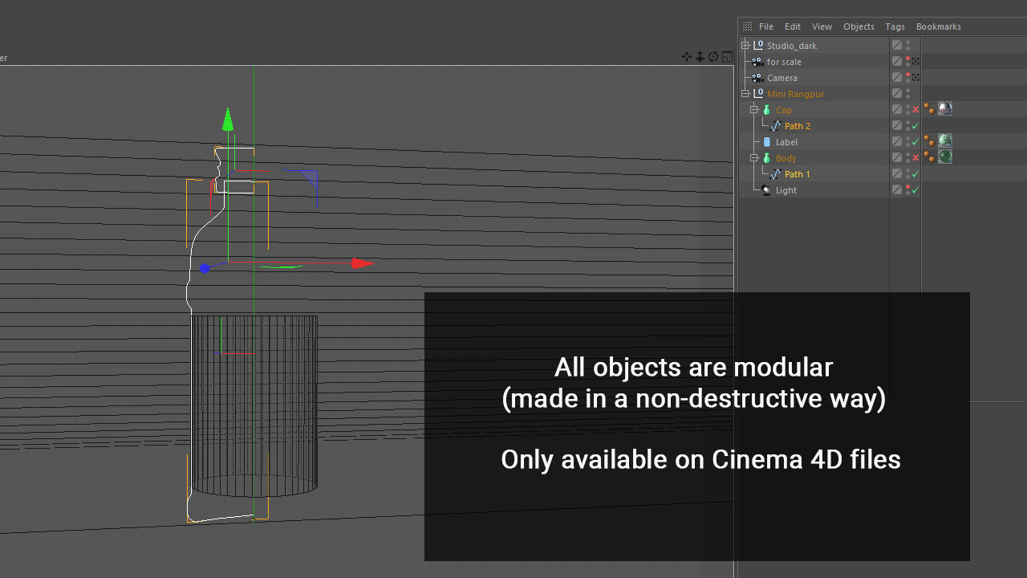The height and width of the screenshot is (578, 1027).
Task: Open the Edit menu
Action: click(x=793, y=26)
